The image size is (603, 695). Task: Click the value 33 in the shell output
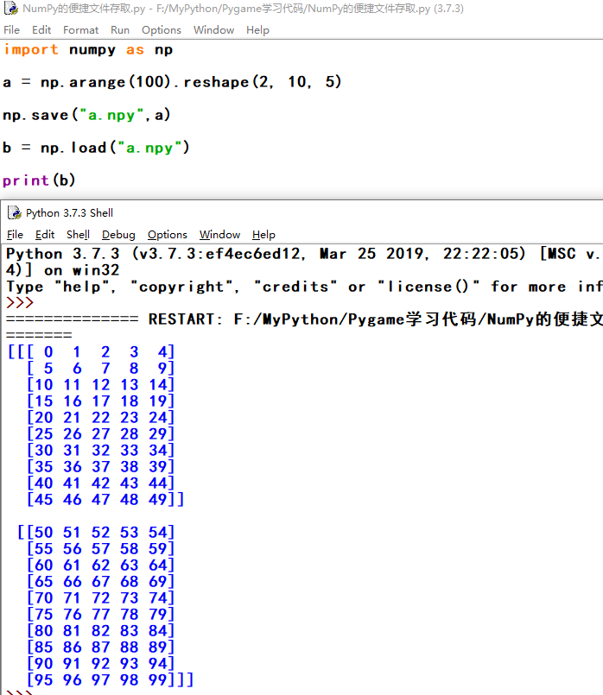pyautogui.click(x=130, y=451)
